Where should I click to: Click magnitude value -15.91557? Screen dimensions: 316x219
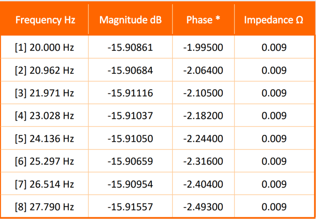click(x=130, y=207)
